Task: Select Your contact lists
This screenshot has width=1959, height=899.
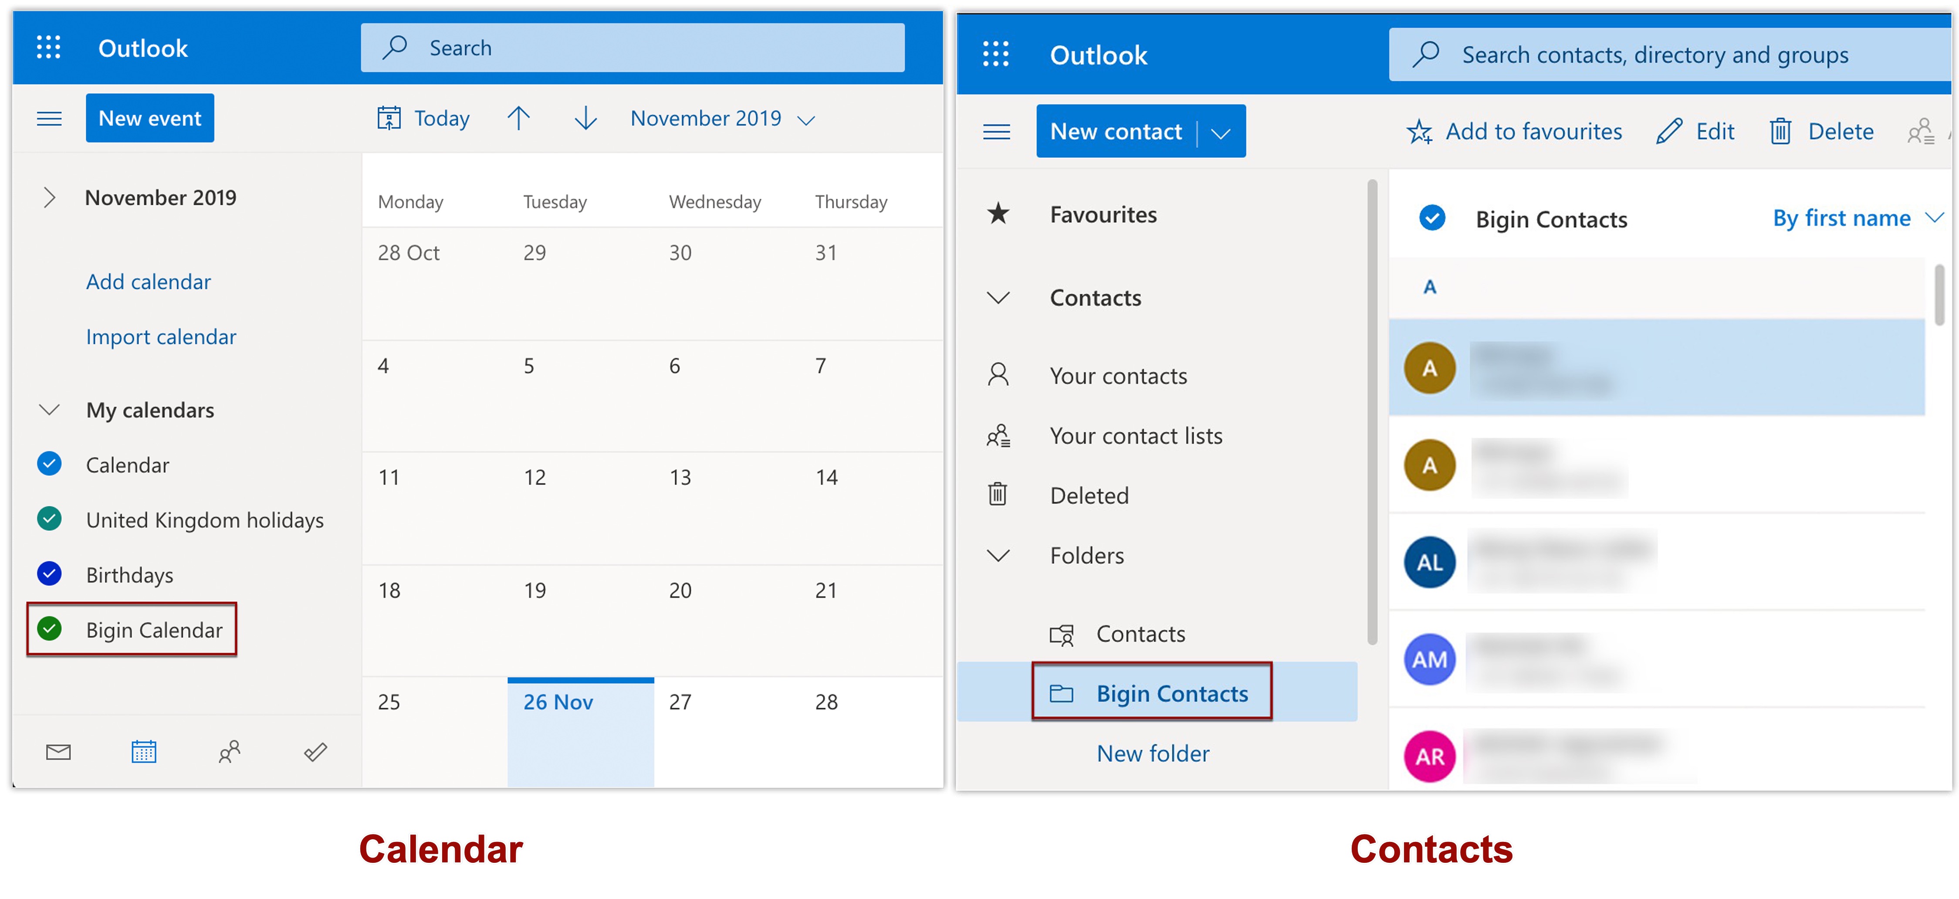Action: (x=1135, y=436)
